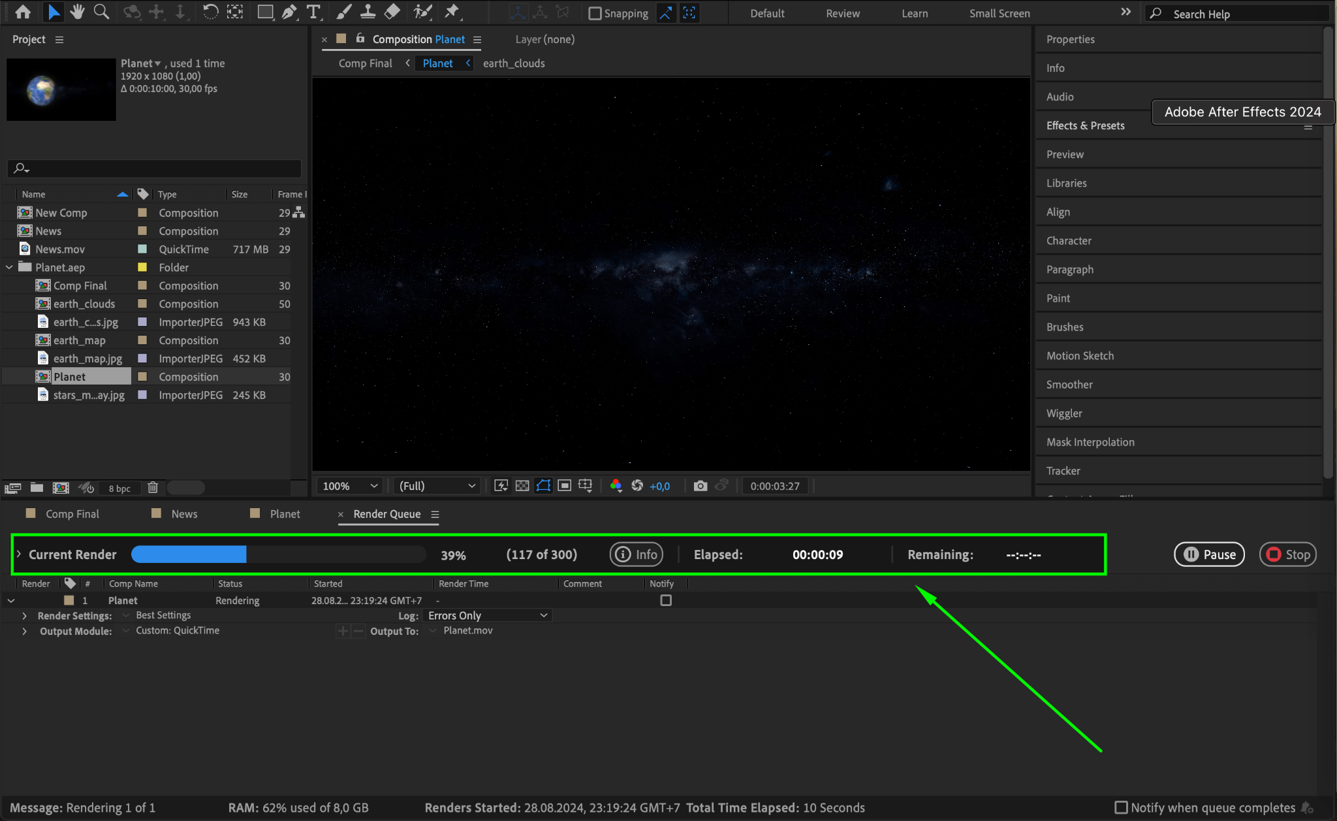Select the Hand tool
Screen dimensions: 1337x821
(77, 12)
